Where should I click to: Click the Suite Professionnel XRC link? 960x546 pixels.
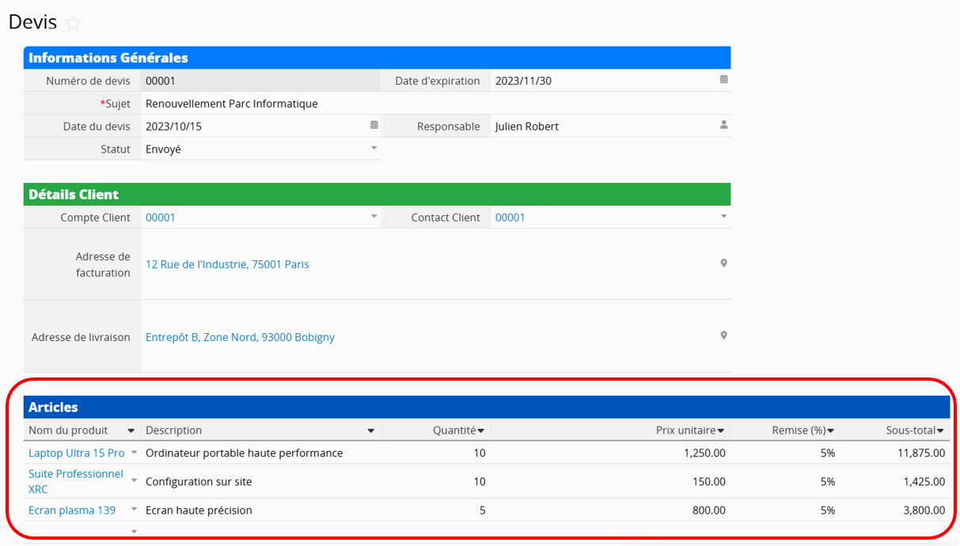pyautogui.click(x=75, y=481)
